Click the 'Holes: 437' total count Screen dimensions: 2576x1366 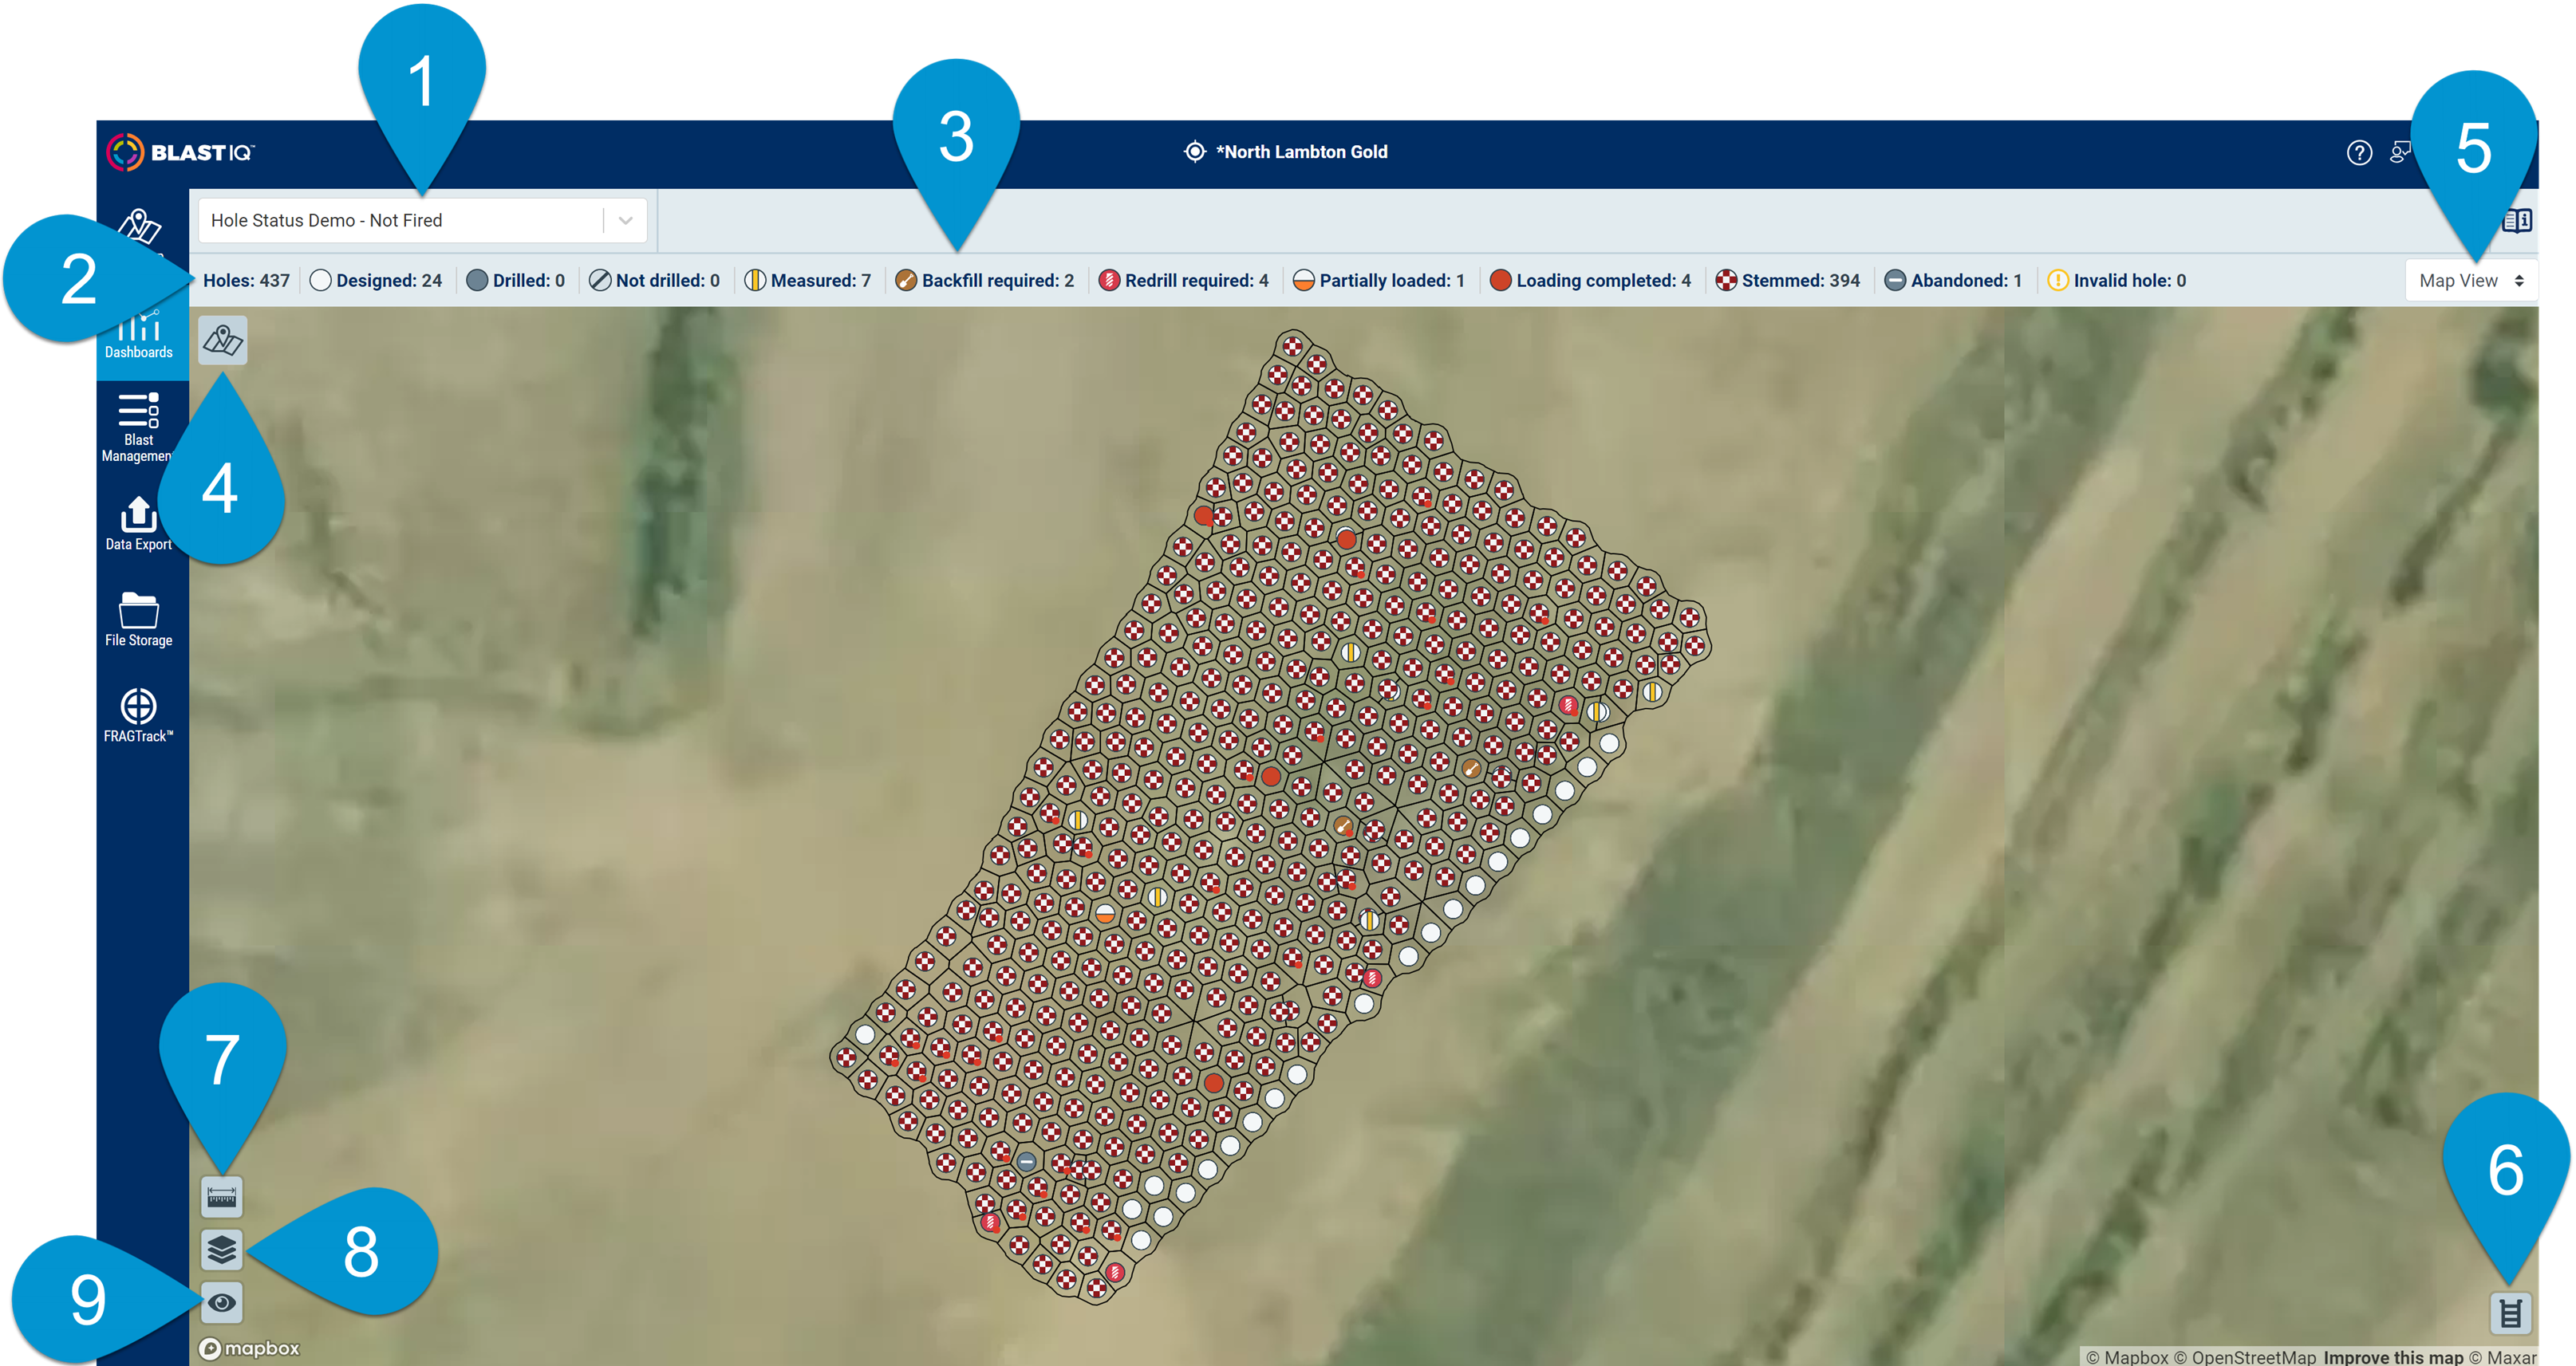(246, 281)
